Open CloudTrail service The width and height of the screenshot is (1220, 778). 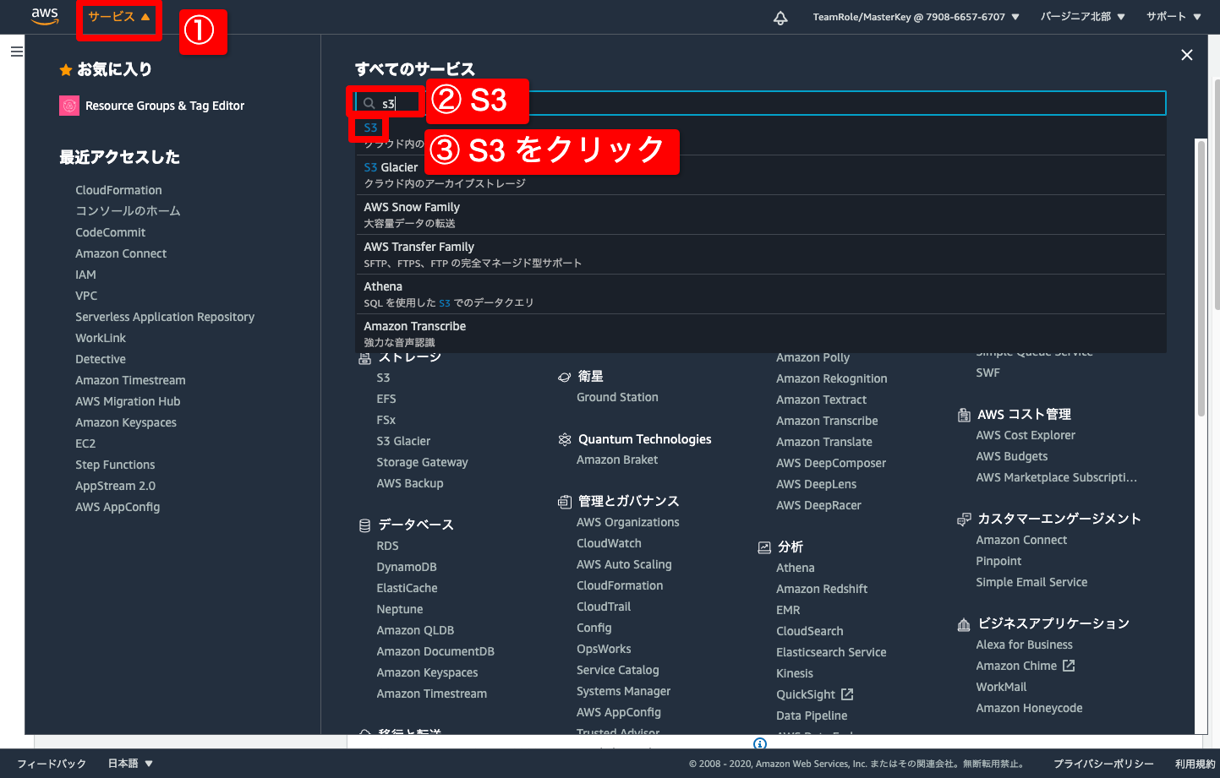(x=604, y=607)
